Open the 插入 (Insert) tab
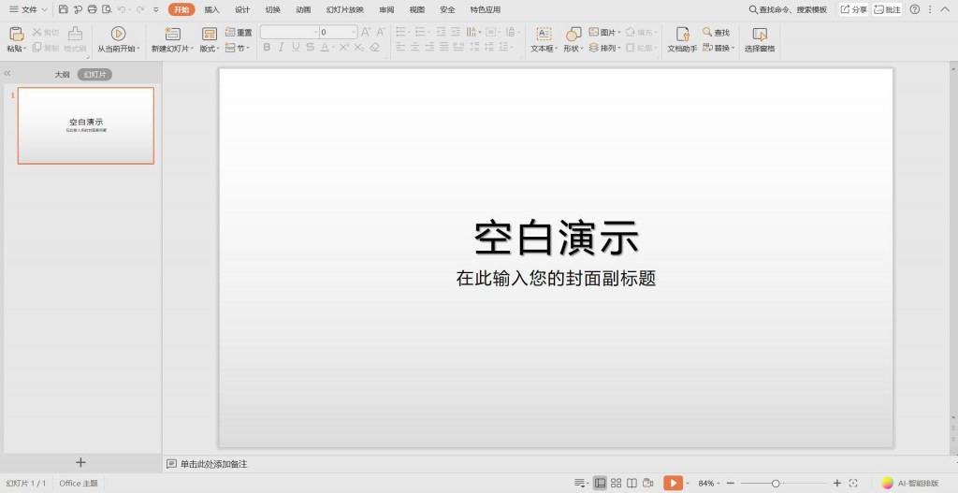The height and width of the screenshot is (493, 958). (212, 9)
